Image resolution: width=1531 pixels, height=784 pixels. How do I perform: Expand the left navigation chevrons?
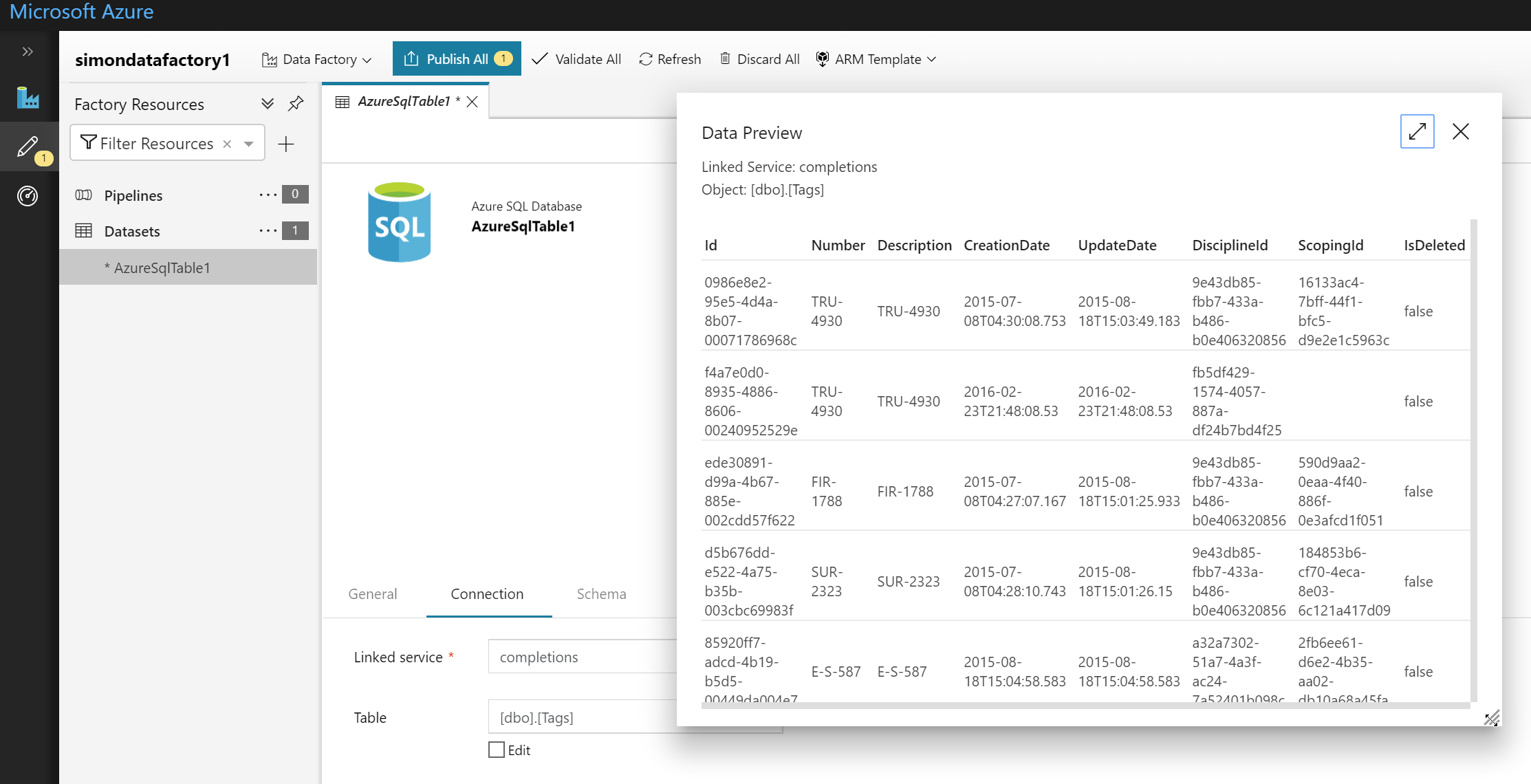(28, 52)
